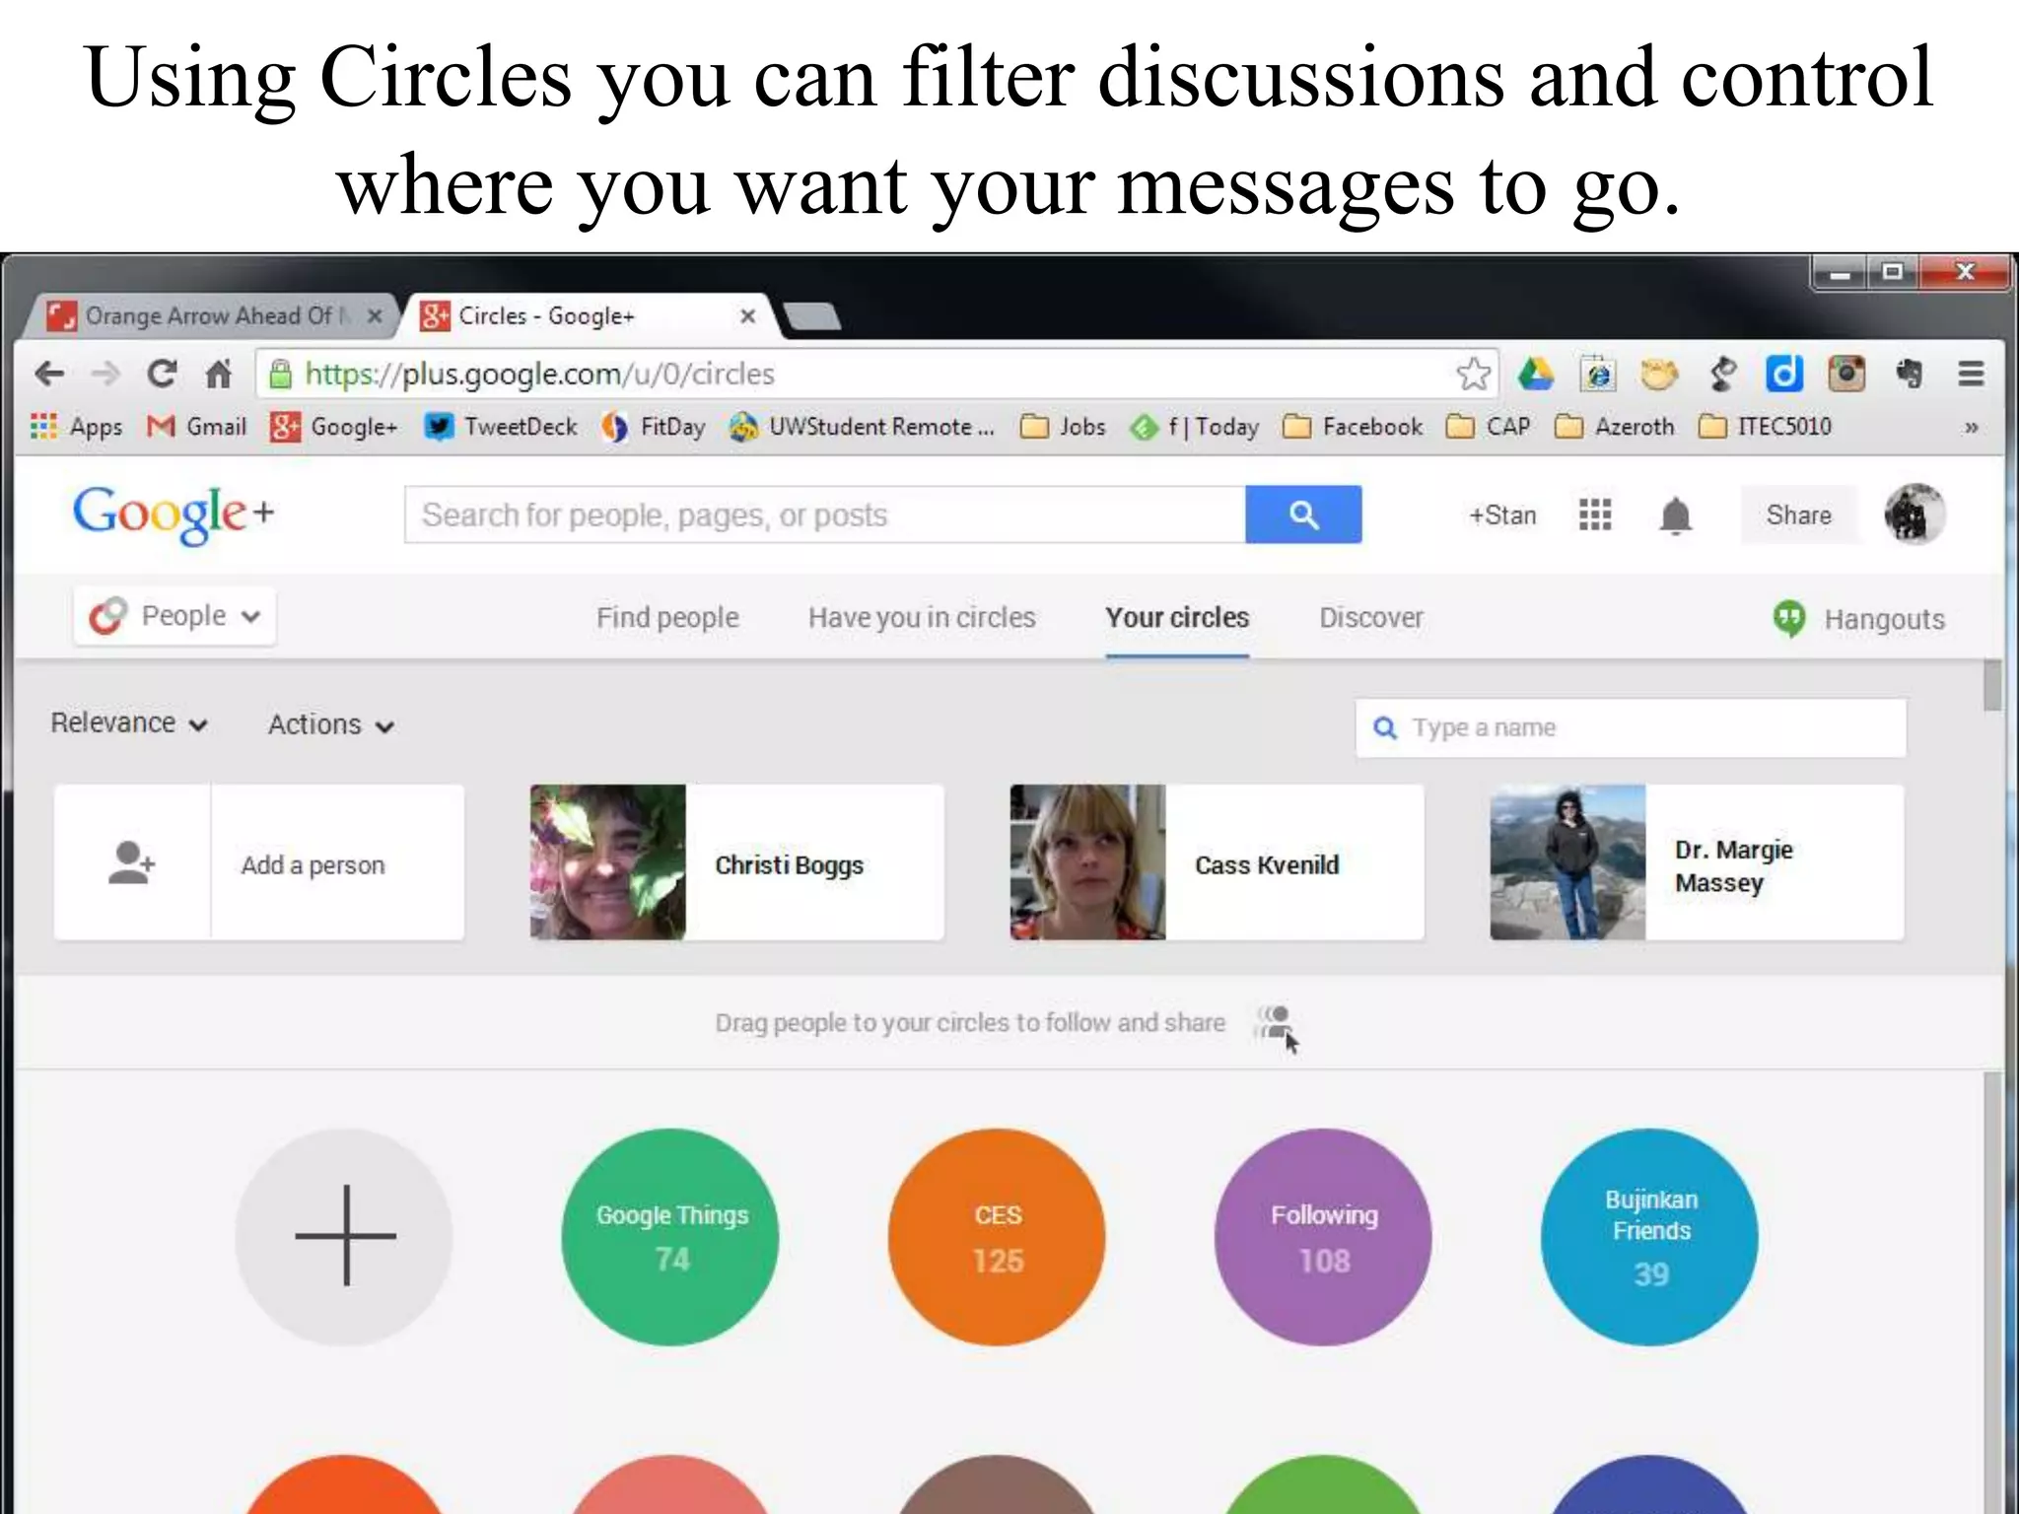The image size is (2019, 1514).
Task: Open the Actions dropdown
Action: [x=331, y=724]
